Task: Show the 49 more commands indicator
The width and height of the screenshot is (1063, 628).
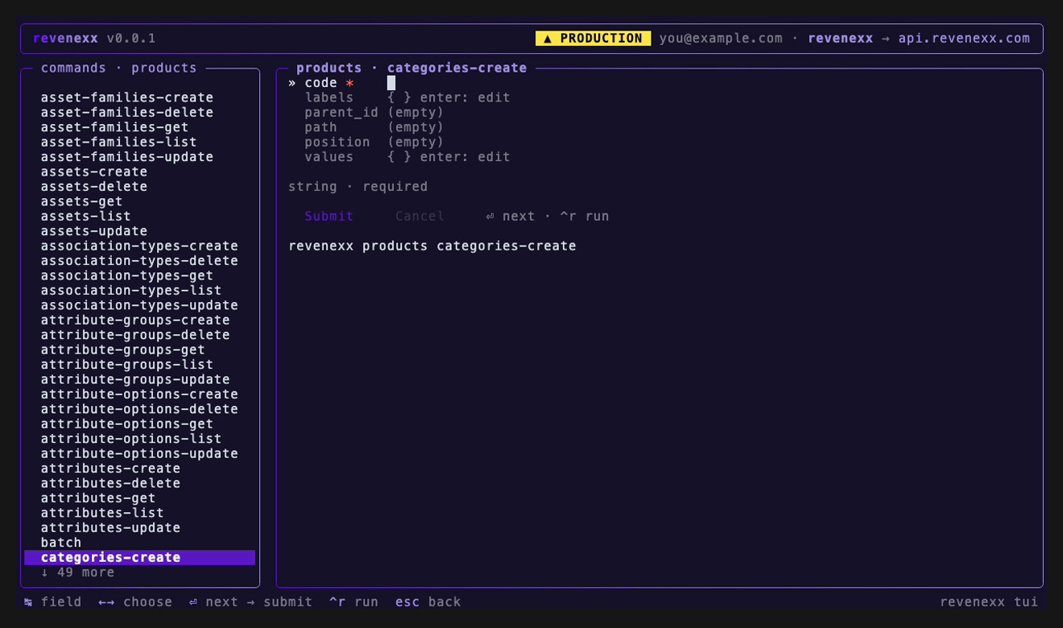Action: pos(77,572)
